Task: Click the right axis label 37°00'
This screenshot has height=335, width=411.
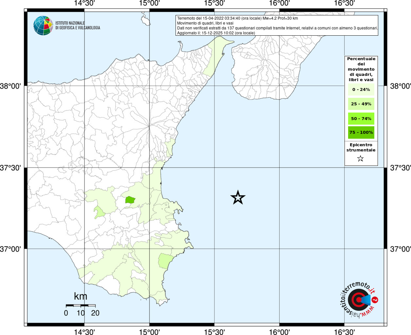Action: pos(401,249)
